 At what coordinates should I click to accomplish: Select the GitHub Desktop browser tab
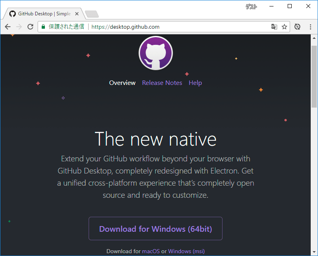tap(44, 14)
